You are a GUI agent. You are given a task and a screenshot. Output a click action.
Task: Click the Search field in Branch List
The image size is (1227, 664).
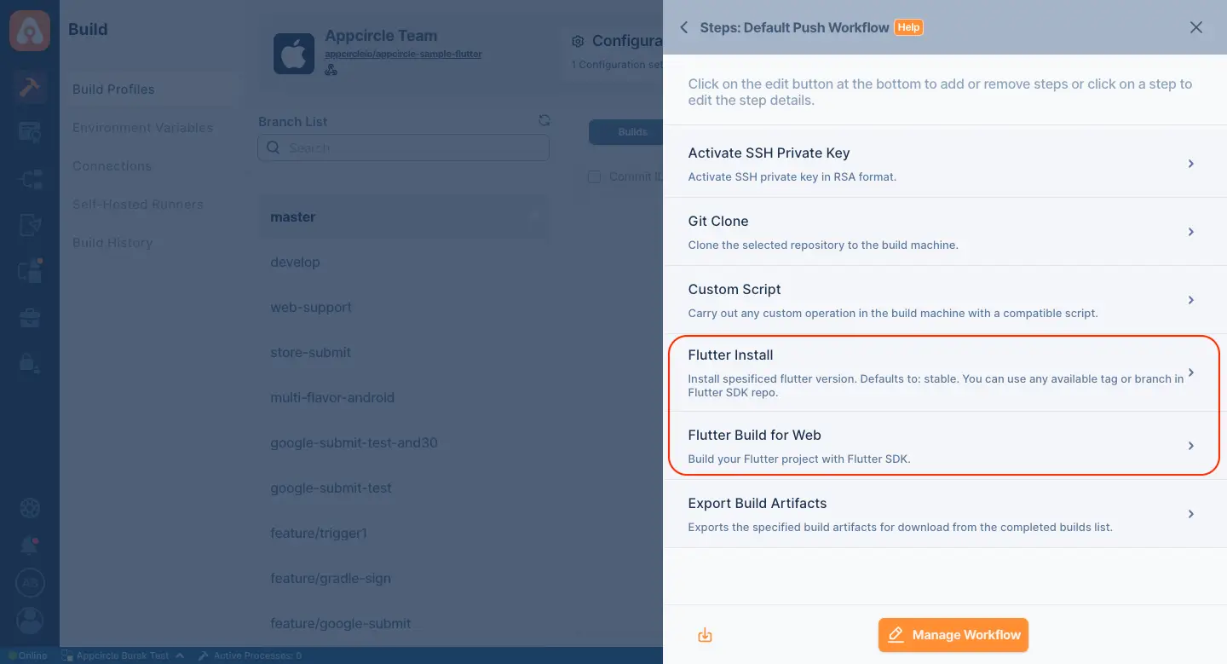[x=404, y=147]
